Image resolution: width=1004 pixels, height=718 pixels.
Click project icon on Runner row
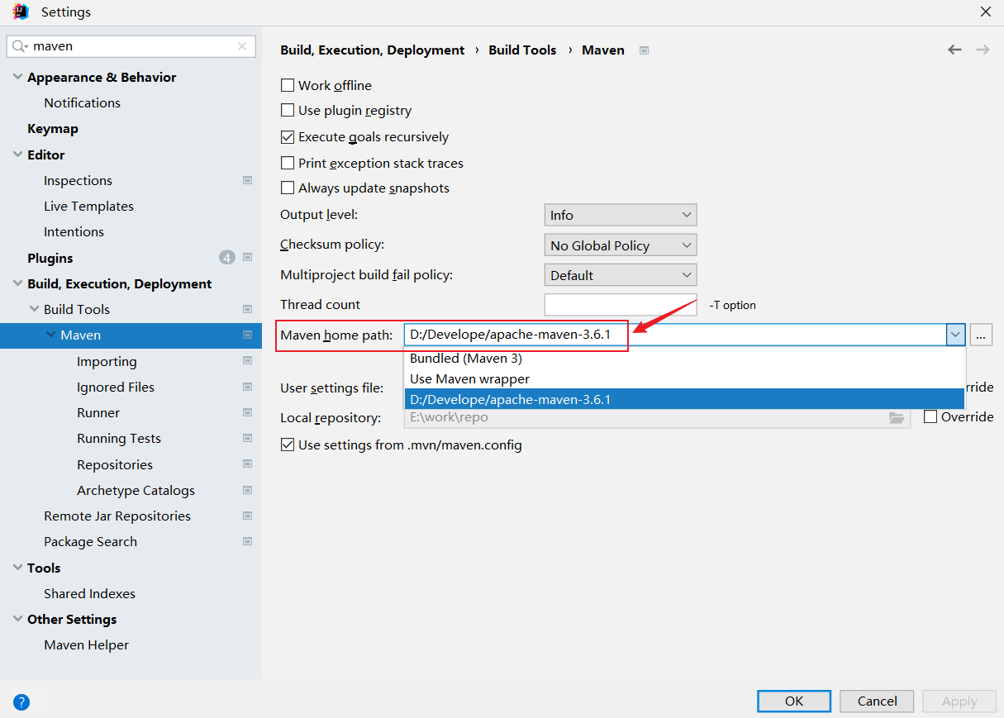pyautogui.click(x=247, y=412)
